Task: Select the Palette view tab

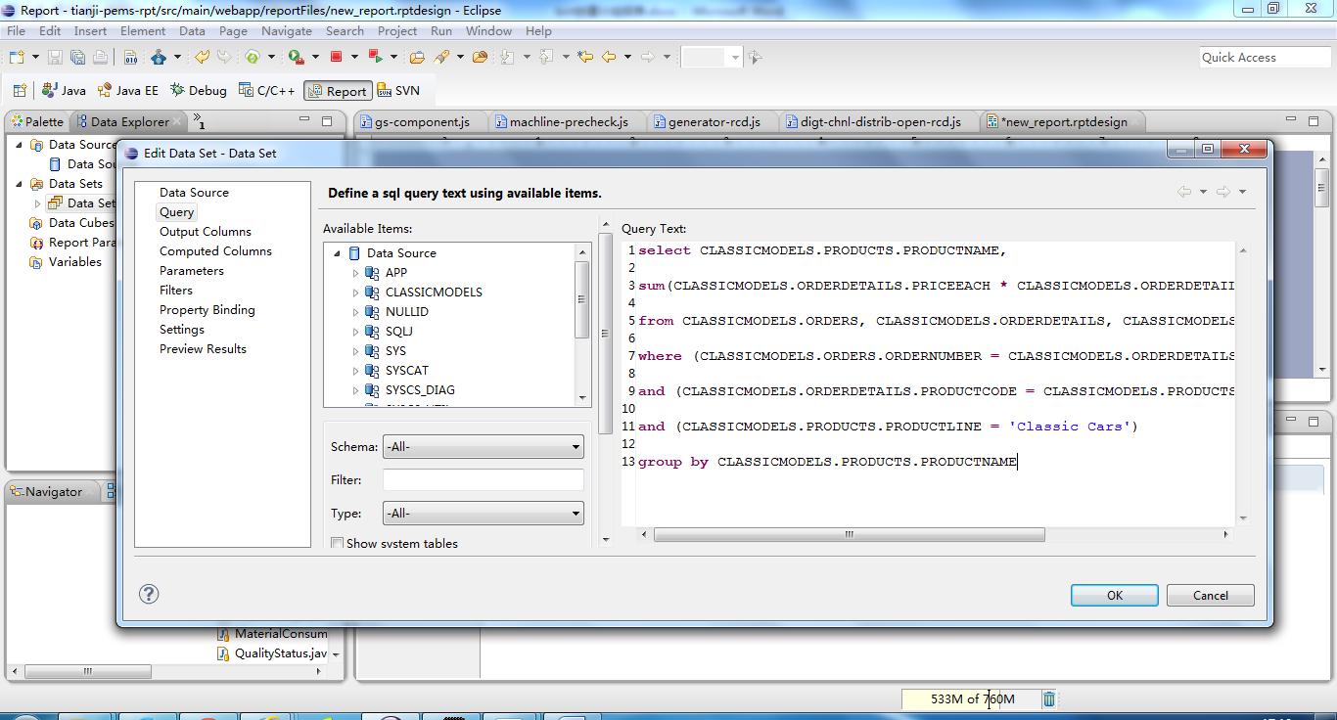Action: [x=37, y=121]
